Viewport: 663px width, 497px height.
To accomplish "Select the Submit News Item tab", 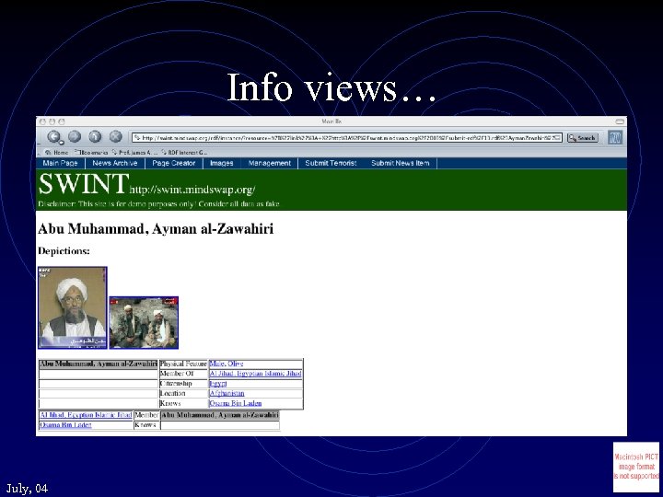I will pyautogui.click(x=400, y=163).
